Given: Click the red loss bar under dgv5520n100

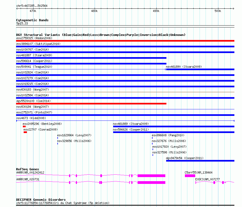Looking at the screenshot, I should 91,104.
